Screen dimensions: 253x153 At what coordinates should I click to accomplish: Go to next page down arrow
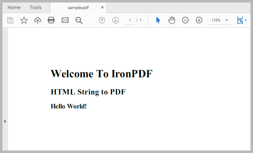116,20
